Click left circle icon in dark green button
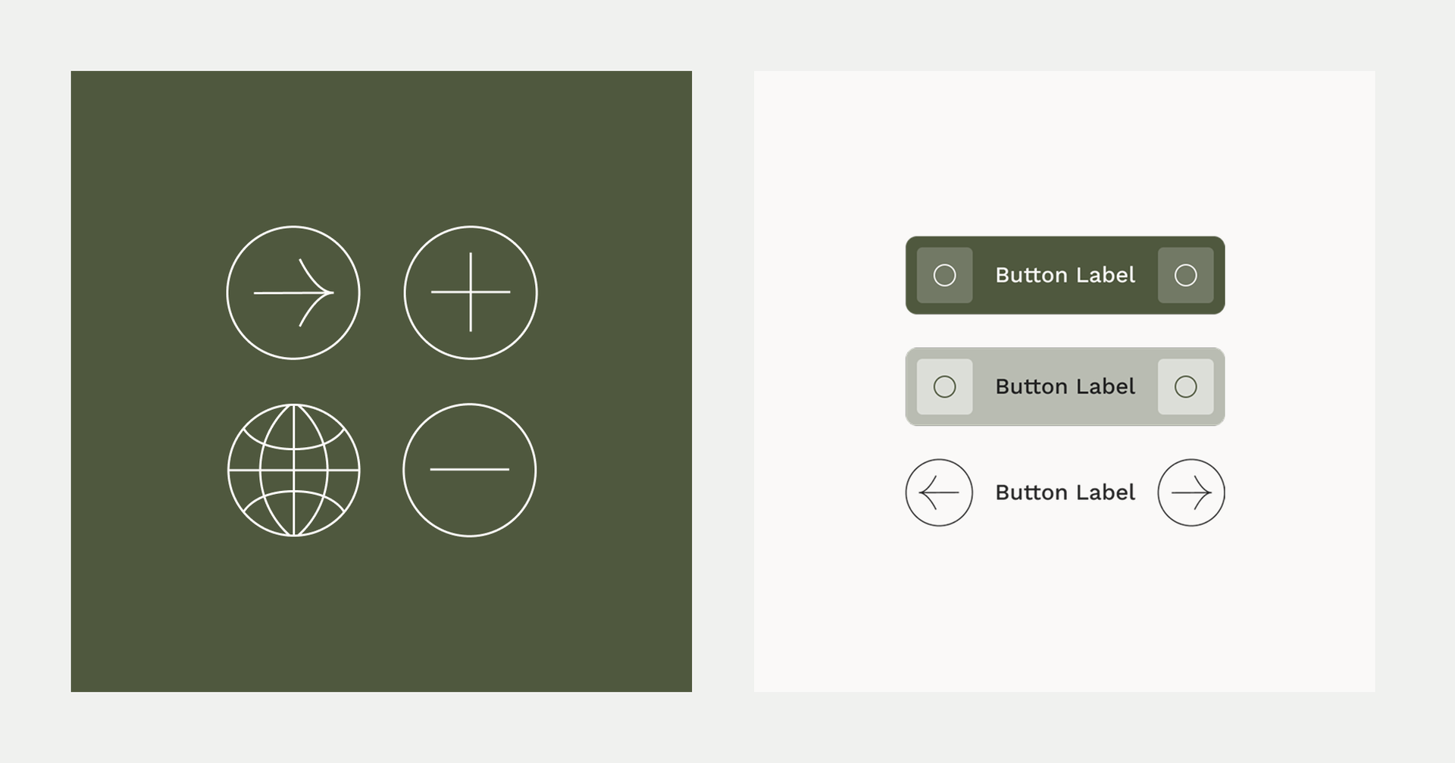Image resolution: width=1455 pixels, height=763 pixels. click(944, 275)
